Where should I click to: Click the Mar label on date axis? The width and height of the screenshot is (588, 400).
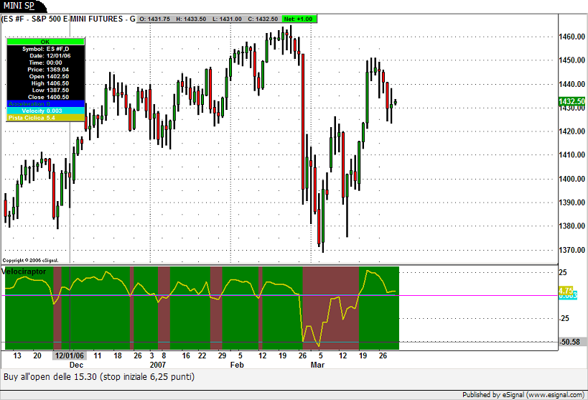317,365
